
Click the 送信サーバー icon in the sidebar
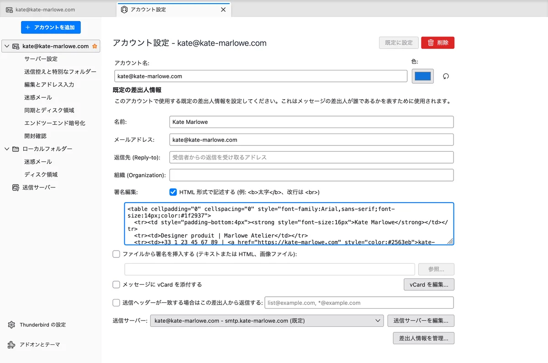16,187
